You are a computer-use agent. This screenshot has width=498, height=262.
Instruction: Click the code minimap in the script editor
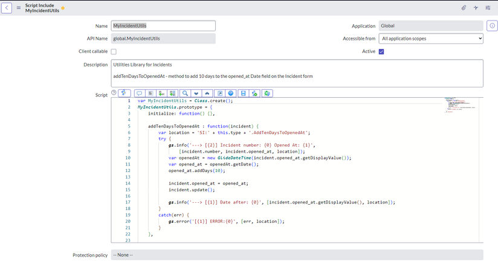pos(460,105)
